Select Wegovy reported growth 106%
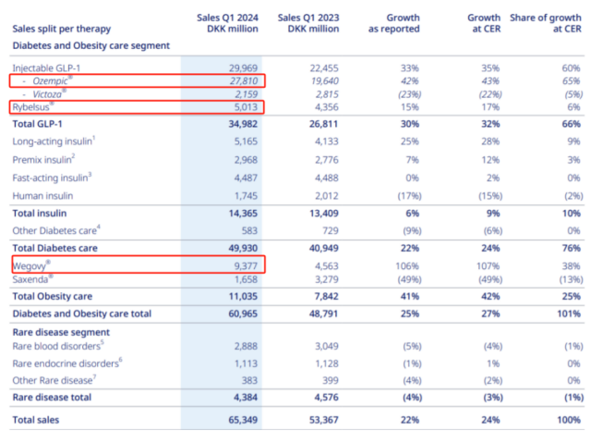This screenshot has height=431, width=591. [407, 266]
